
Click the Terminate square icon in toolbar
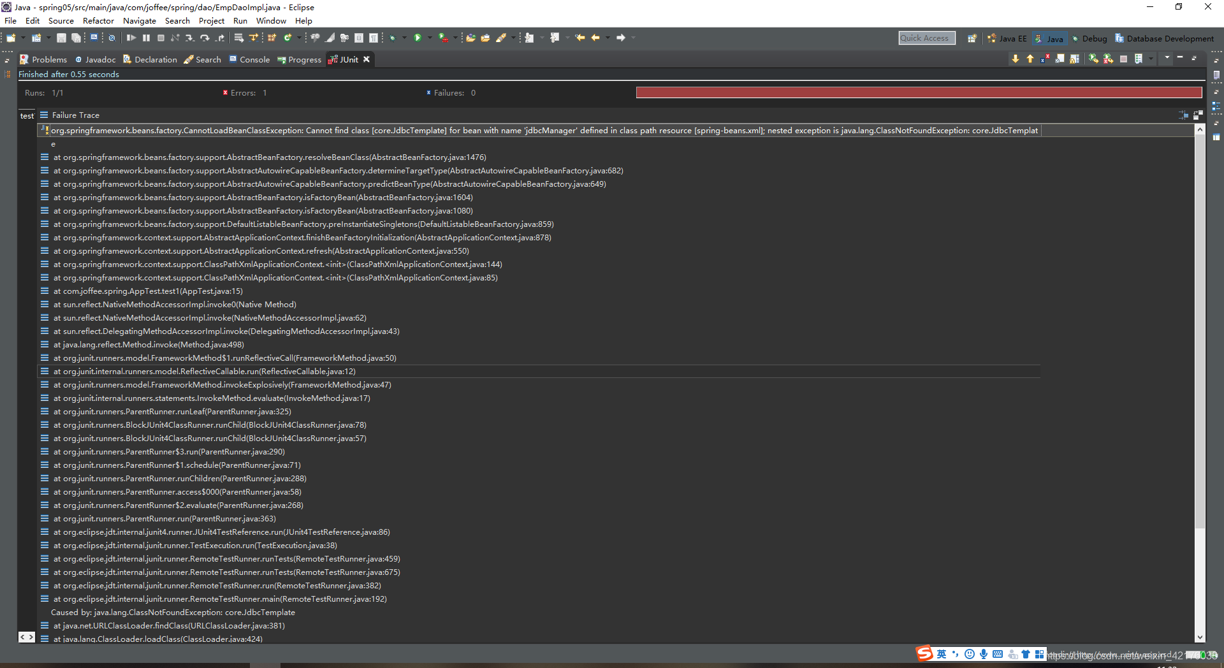161,38
